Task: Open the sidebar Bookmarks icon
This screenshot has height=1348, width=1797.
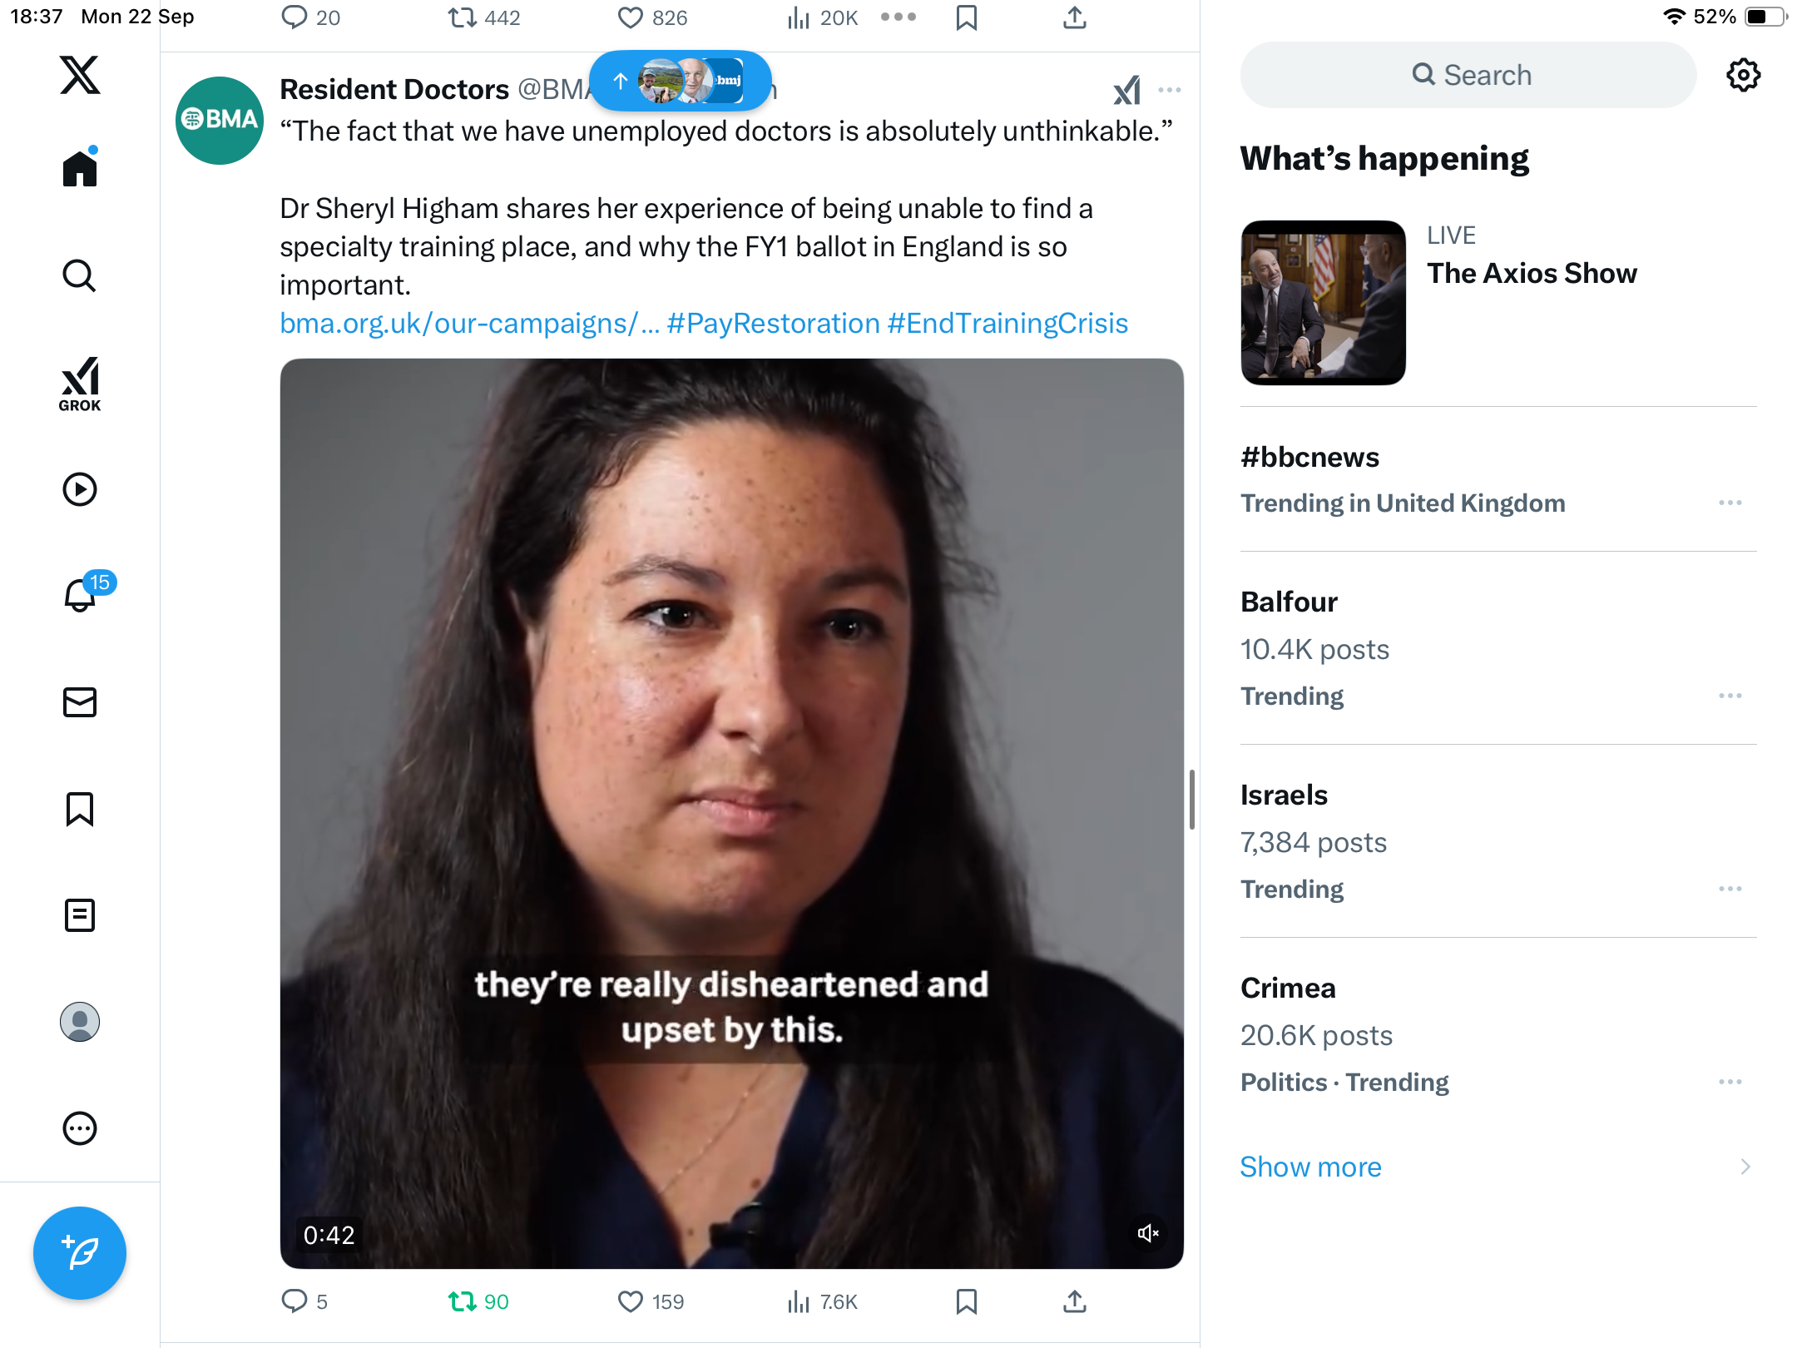Action: pos(80,809)
